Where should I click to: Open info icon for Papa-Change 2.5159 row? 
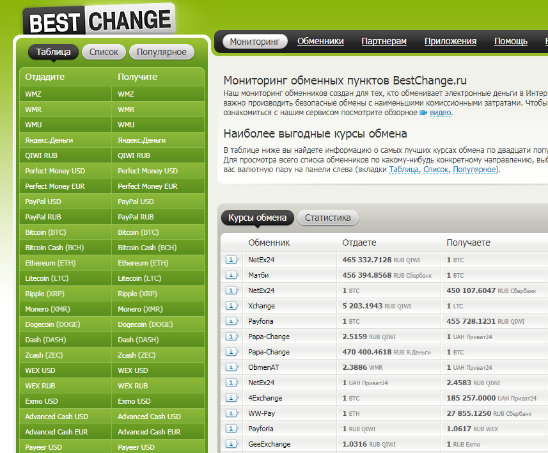coord(231,337)
